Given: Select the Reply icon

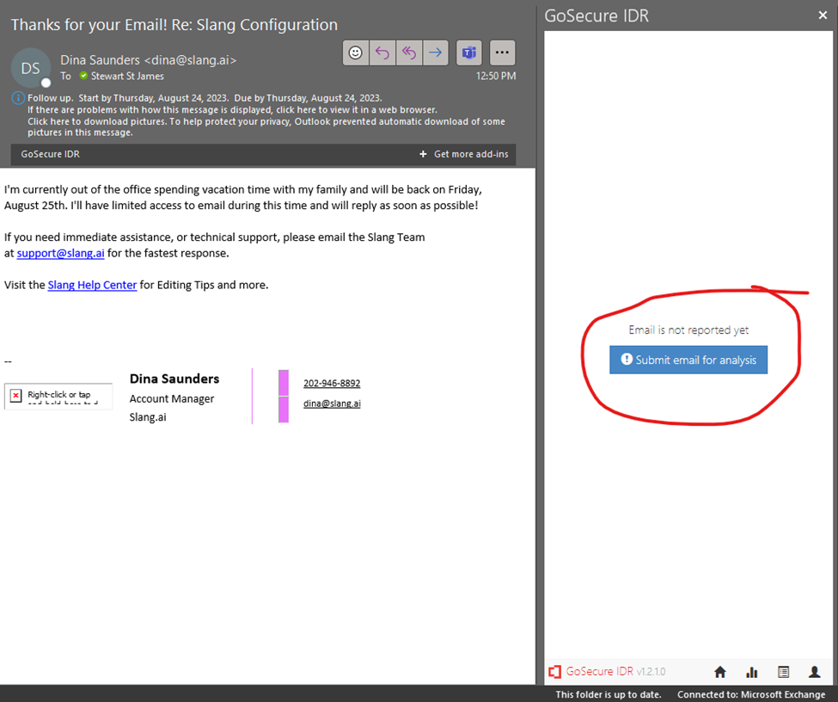Looking at the screenshot, I should tap(382, 52).
